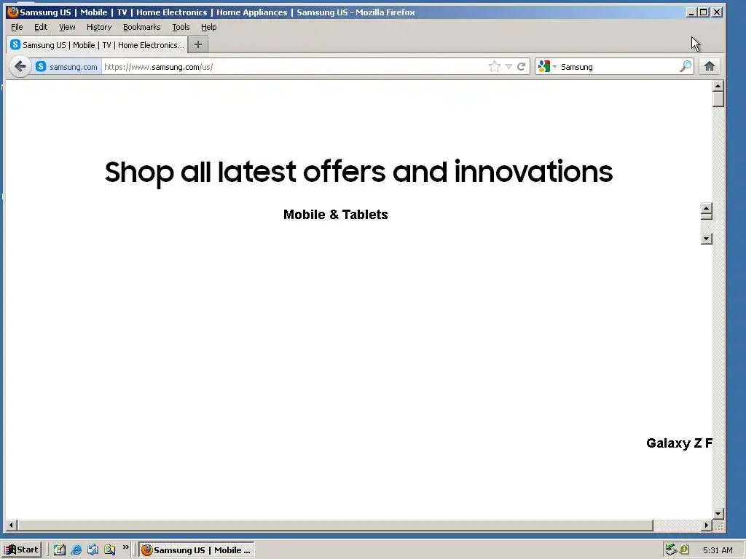
Task: Click the first quick launch notepad icon
Action: click(x=60, y=550)
